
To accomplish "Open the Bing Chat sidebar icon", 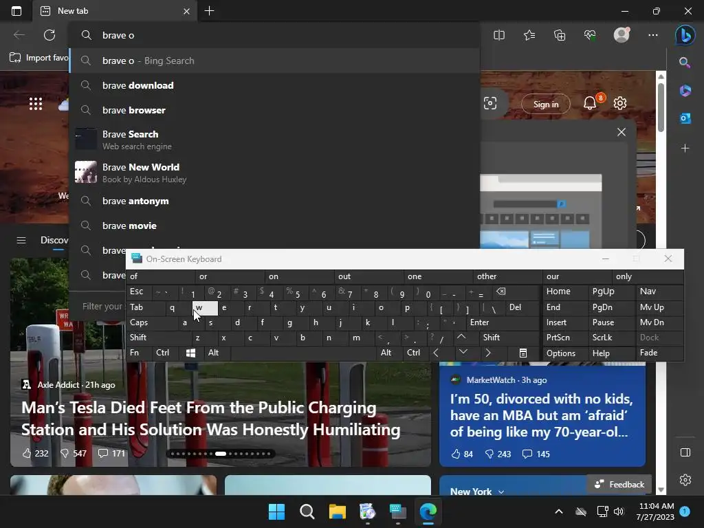I will 685,36.
